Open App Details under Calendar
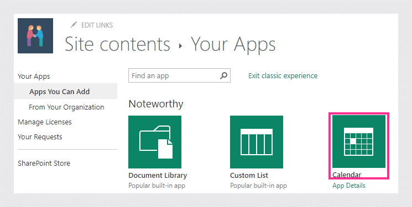 pyautogui.click(x=348, y=186)
